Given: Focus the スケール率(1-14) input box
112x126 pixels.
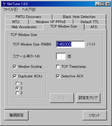Looking at the screenshot, I should tap(61, 56).
